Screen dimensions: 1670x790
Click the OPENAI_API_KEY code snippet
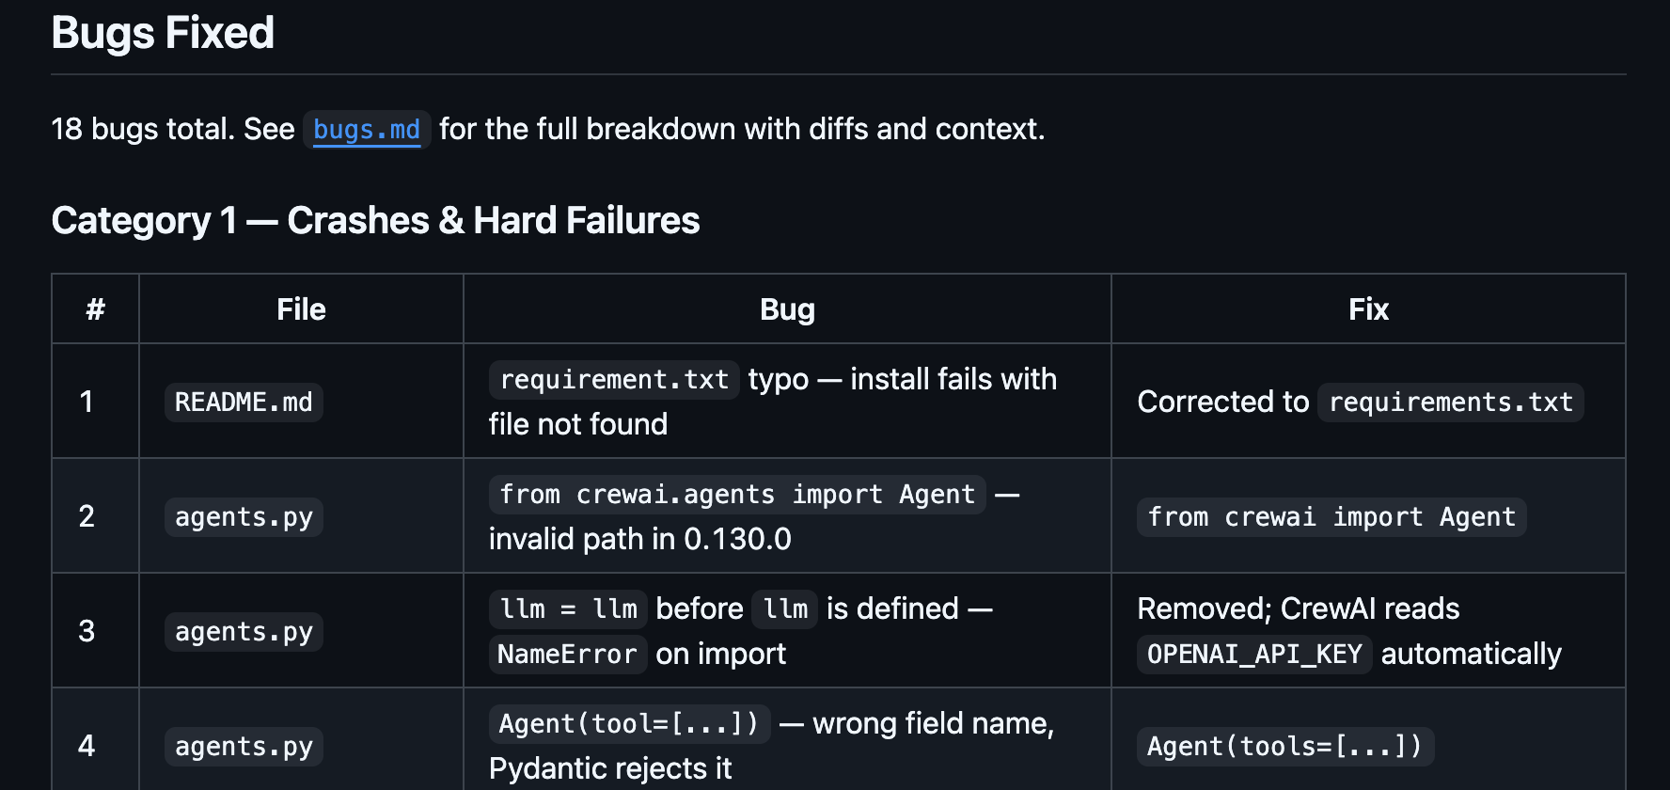[x=1254, y=655]
